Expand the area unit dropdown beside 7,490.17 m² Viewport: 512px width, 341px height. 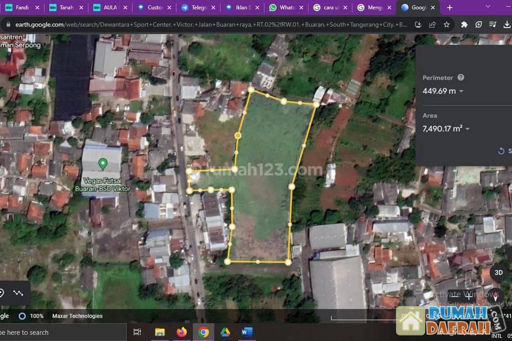468,129
